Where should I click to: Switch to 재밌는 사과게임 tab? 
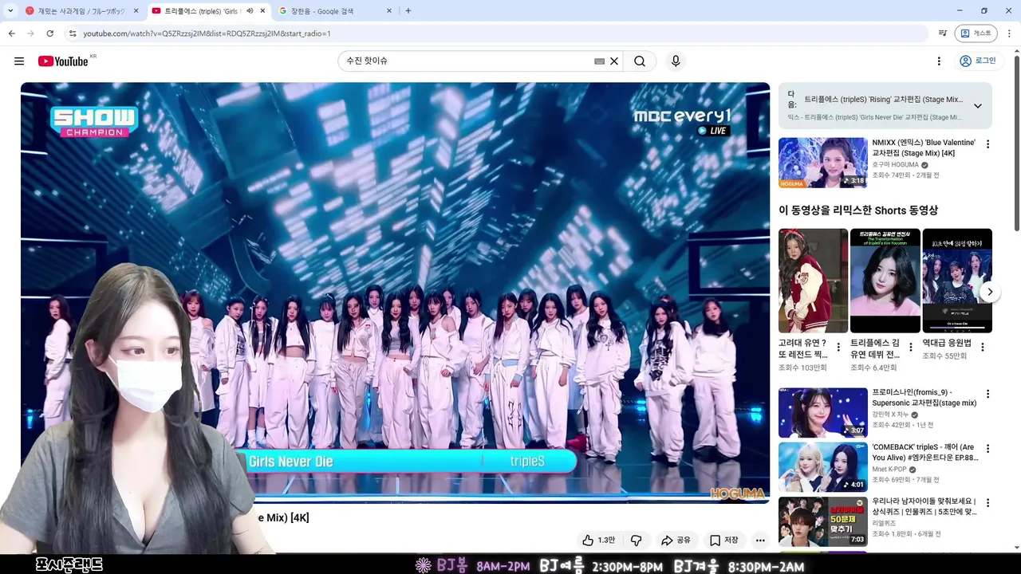click(x=82, y=11)
